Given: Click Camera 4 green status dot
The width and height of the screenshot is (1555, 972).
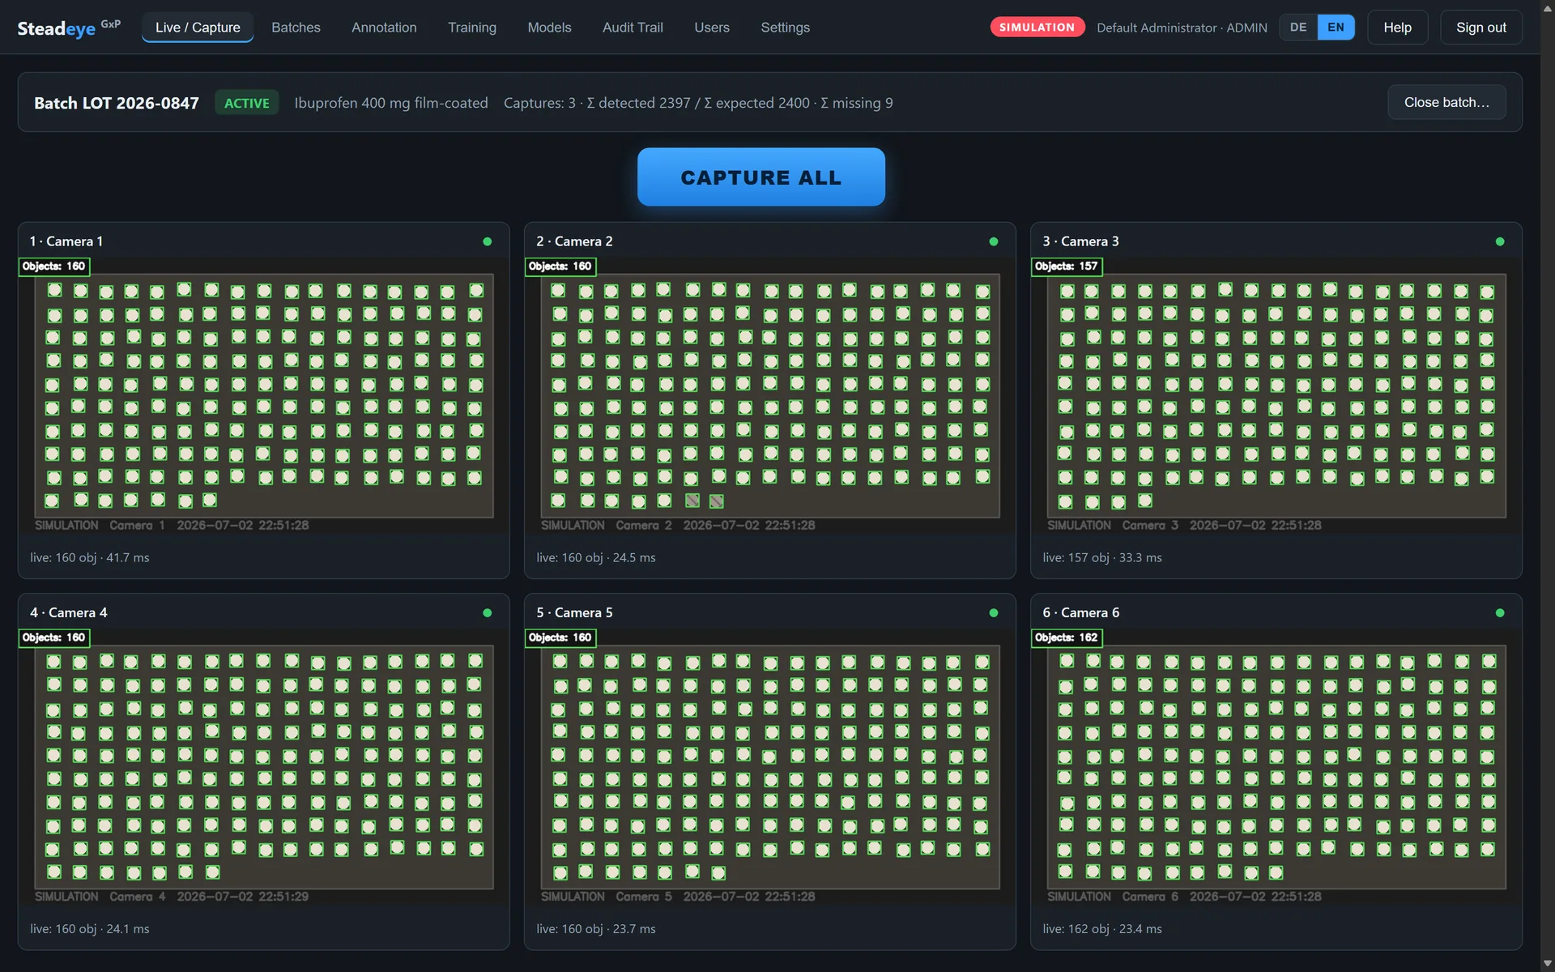Looking at the screenshot, I should pyautogui.click(x=487, y=613).
